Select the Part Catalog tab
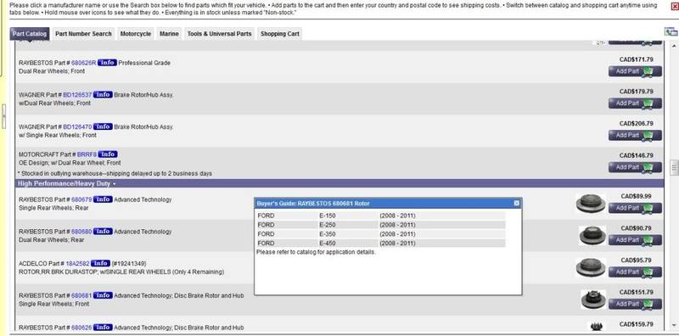679x336 pixels. [30, 34]
